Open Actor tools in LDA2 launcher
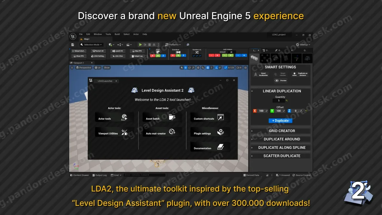 (114, 117)
